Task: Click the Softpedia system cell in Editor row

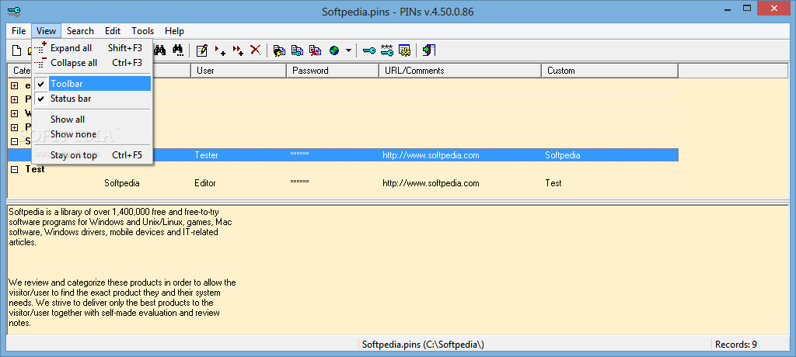Action: pyautogui.click(x=122, y=183)
